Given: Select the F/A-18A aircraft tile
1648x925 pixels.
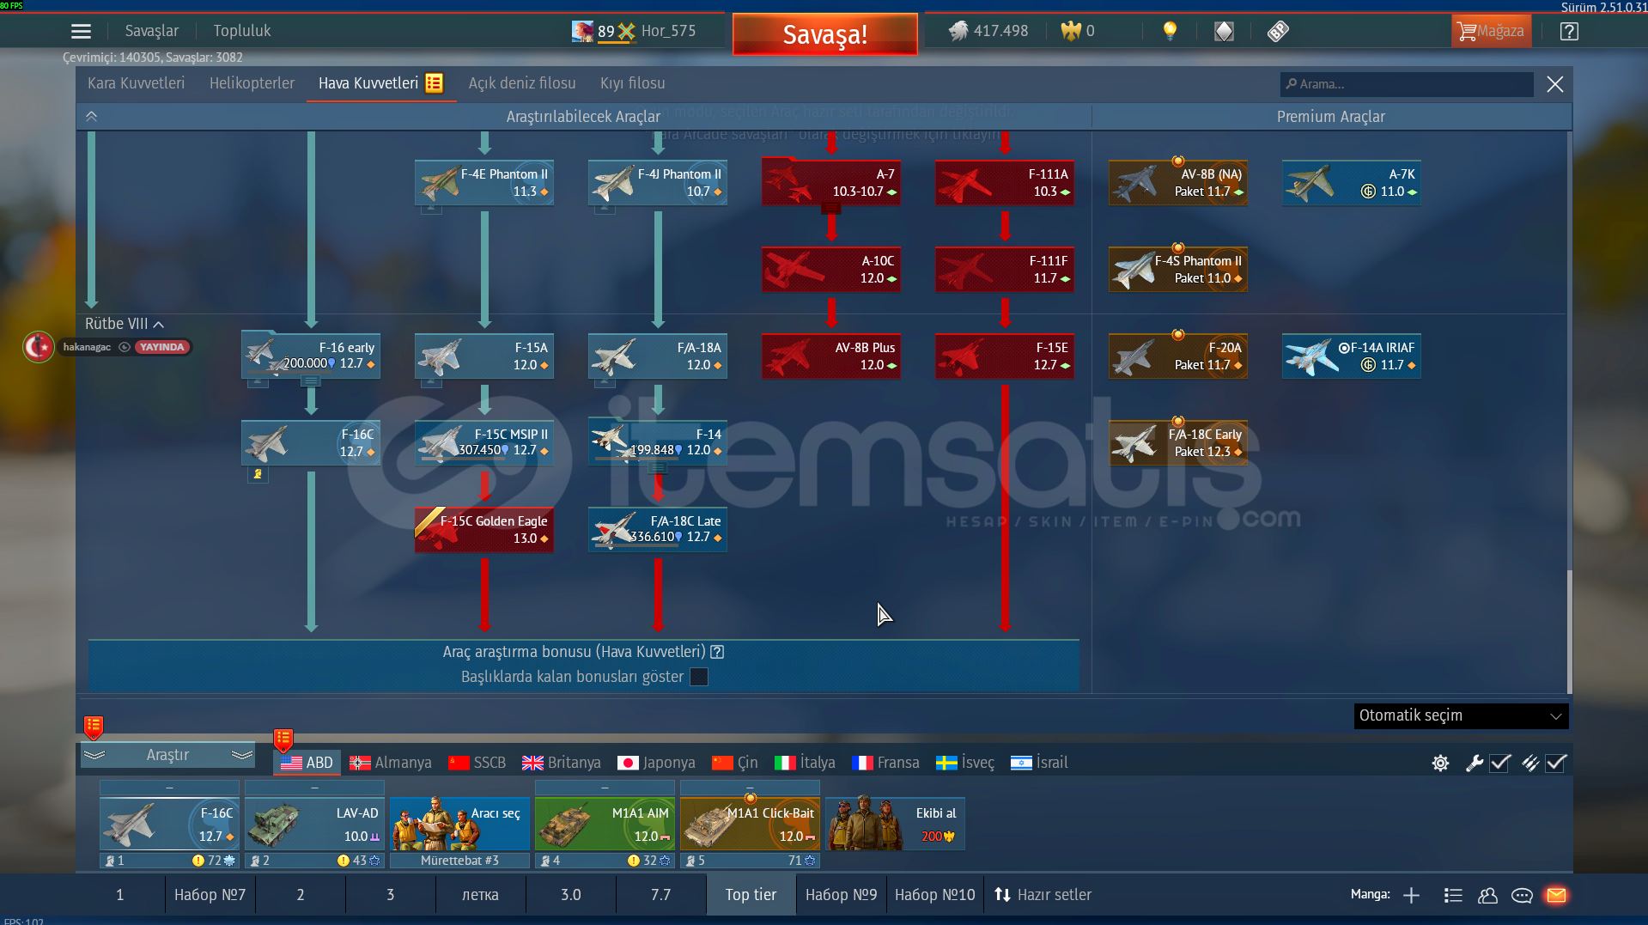Looking at the screenshot, I should coord(658,356).
